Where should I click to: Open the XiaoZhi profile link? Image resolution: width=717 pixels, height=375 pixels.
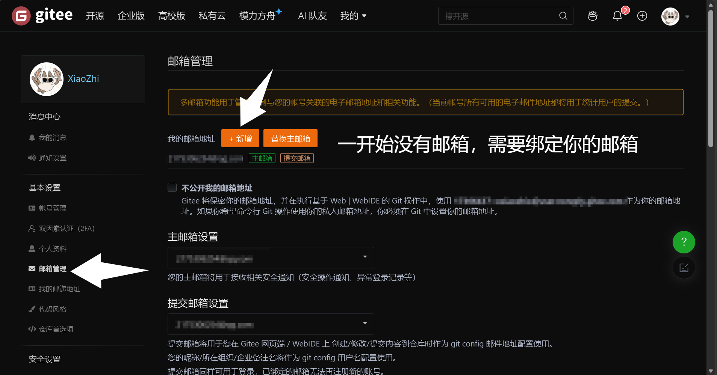(x=83, y=79)
